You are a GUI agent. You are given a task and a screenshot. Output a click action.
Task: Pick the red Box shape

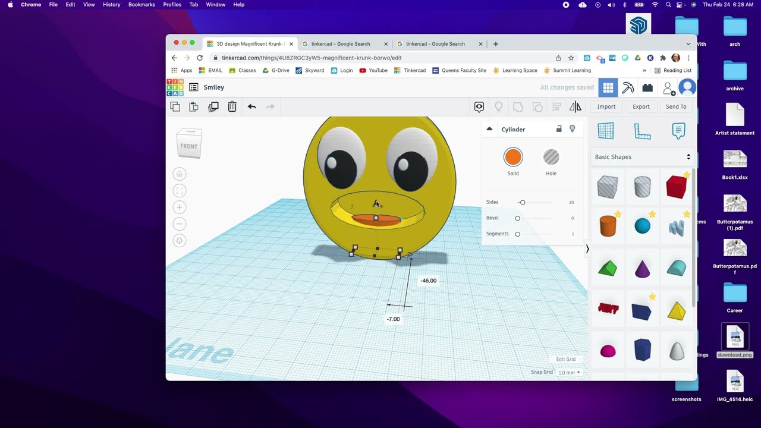point(676,187)
